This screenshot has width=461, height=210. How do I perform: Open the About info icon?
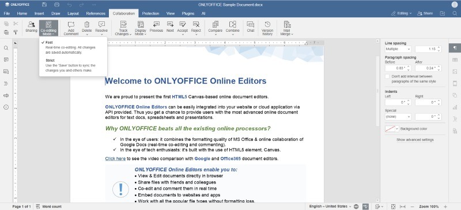6,107
